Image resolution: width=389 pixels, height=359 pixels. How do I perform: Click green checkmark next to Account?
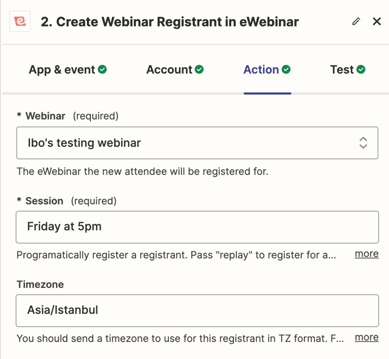199,69
